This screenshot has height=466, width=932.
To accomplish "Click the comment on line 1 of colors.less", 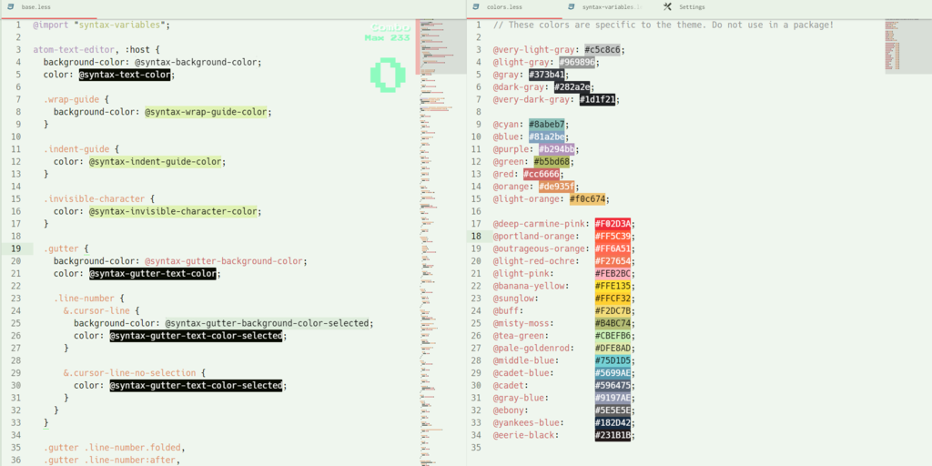I will pos(663,25).
